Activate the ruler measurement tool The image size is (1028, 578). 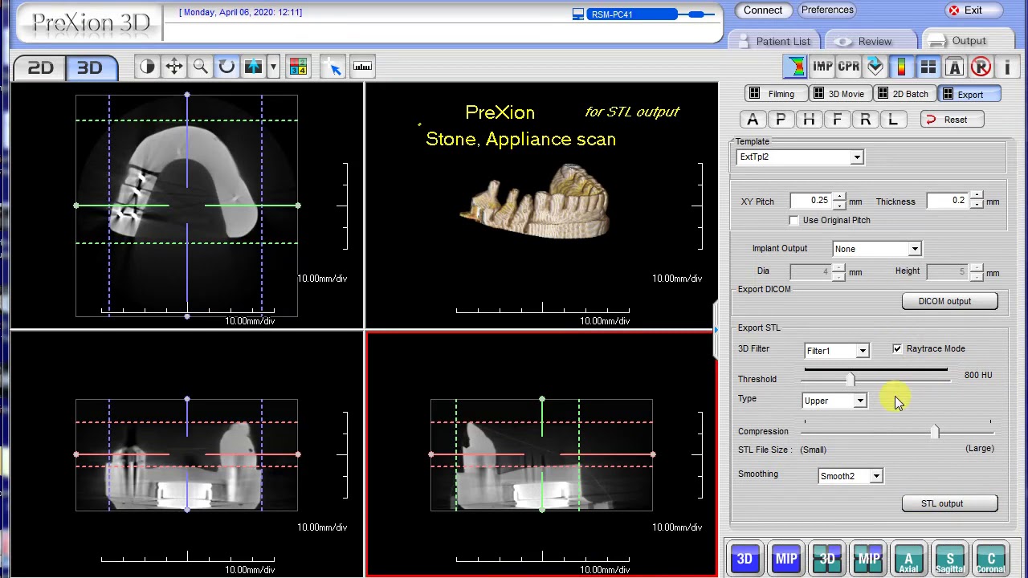tap(362, 67)
